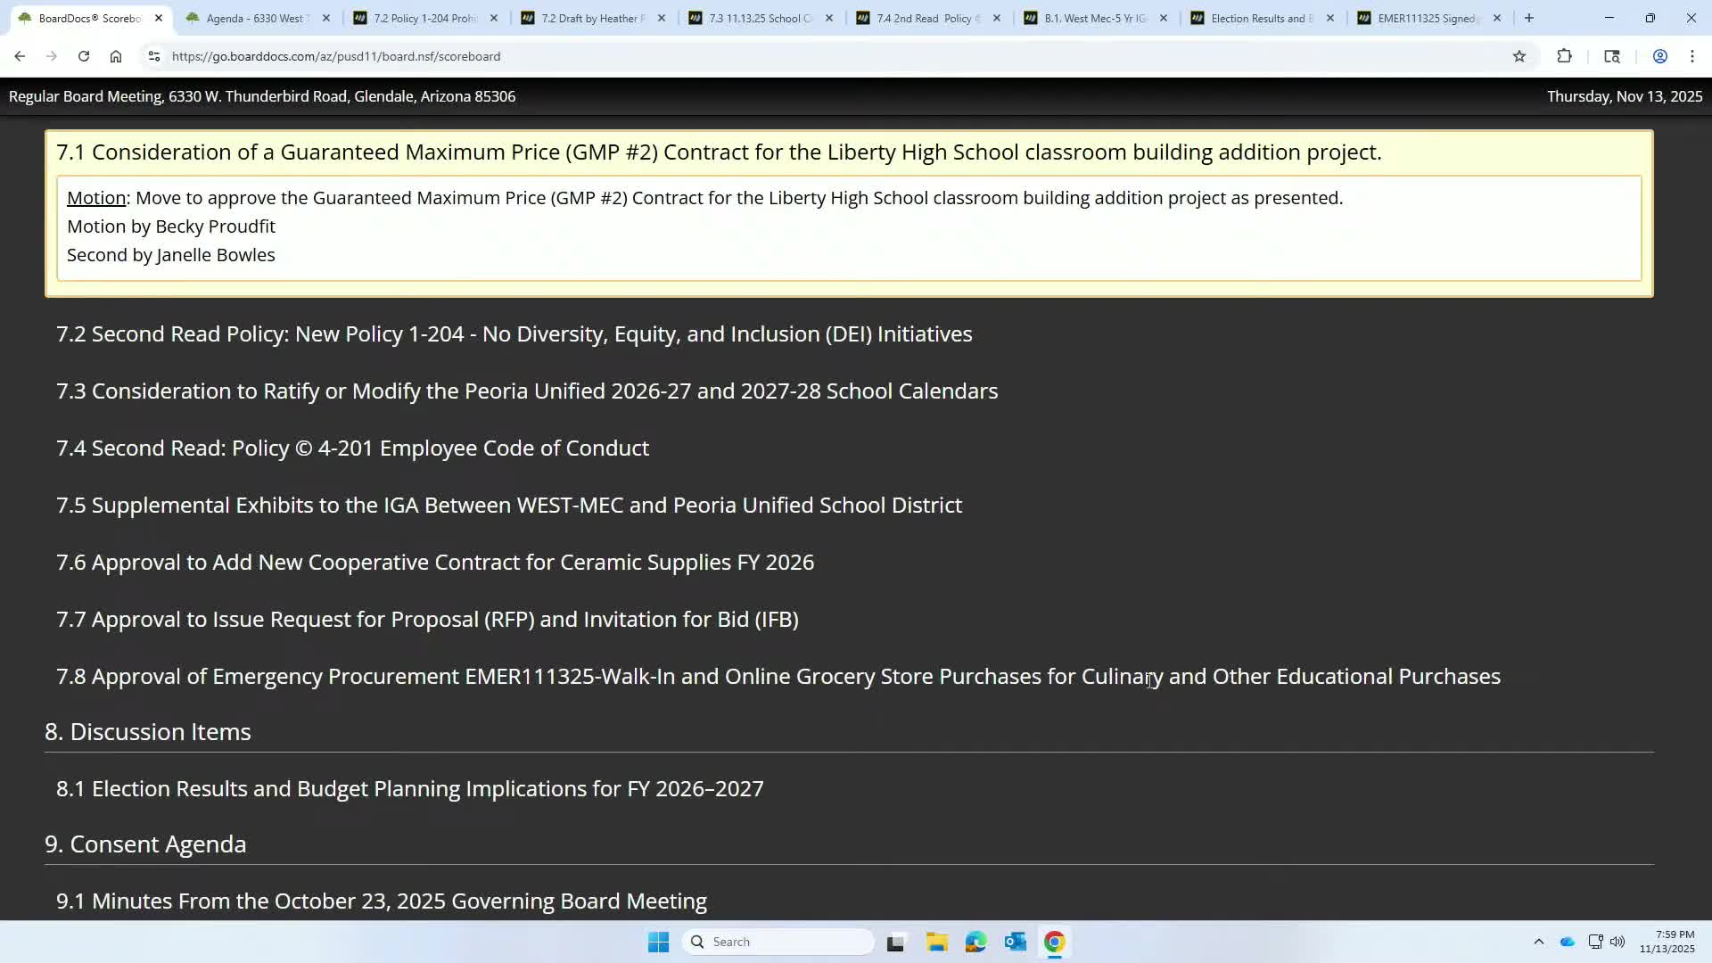Image resolution: width=1712 pixels, height=963 pixels.
Task: Click the bookmark star in the address bar
Action: [1519, 55]
